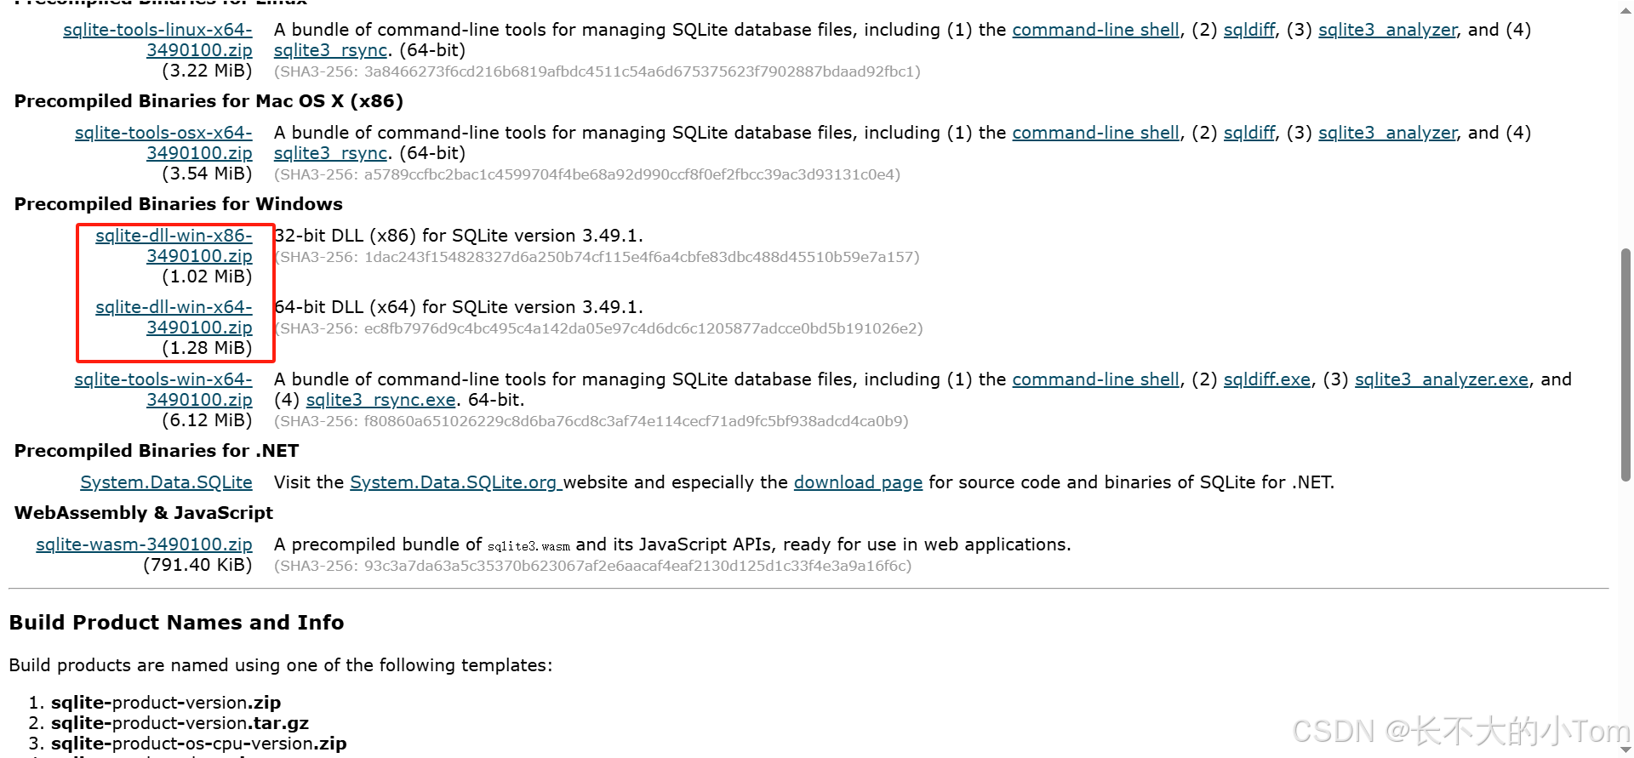Open command-line shell link in Mac section

(x=1096, y=132)
